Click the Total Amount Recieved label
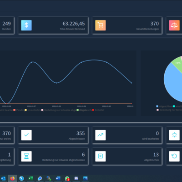 click(x=72, y=29)
